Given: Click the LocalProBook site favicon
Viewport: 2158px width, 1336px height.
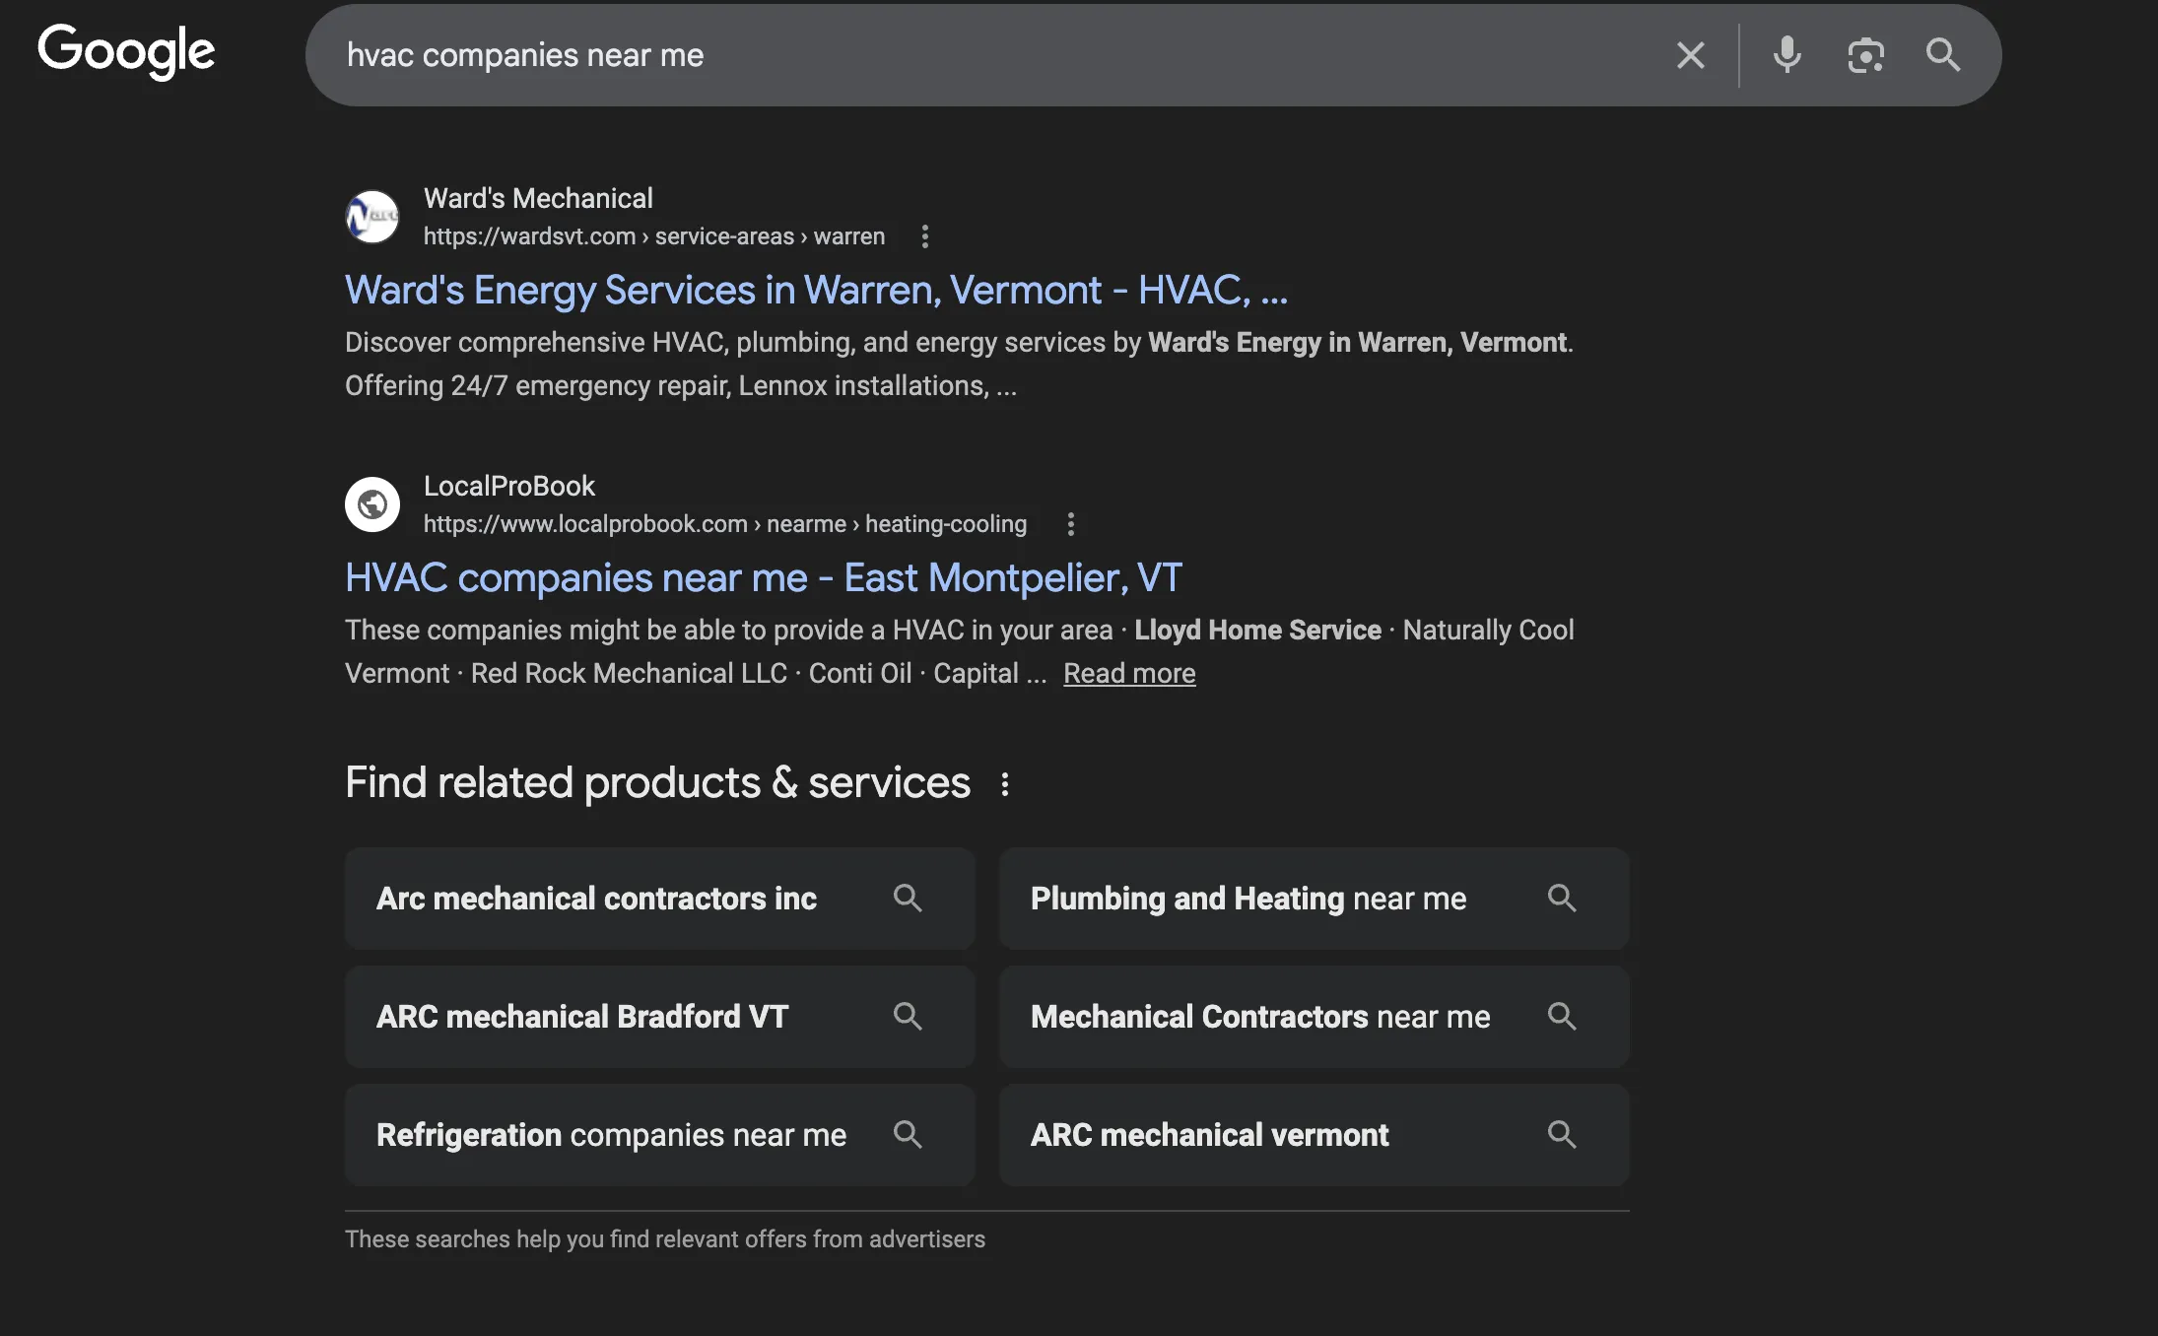Looking at the screenshot, I should coord(372,503).
